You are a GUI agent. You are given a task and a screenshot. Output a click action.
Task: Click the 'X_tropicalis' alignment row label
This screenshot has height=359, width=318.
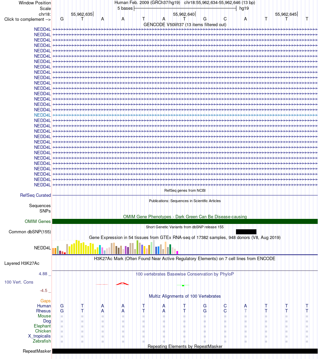point(39,336)
